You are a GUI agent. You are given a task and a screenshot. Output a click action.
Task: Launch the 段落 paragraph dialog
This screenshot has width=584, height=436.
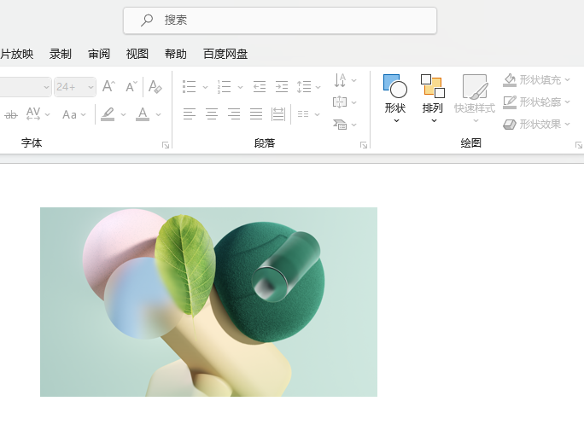pyautogui.click(x=364, y=145)
